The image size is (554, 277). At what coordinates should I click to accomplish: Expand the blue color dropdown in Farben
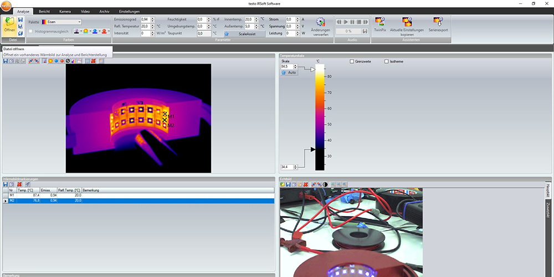point(100,32)
